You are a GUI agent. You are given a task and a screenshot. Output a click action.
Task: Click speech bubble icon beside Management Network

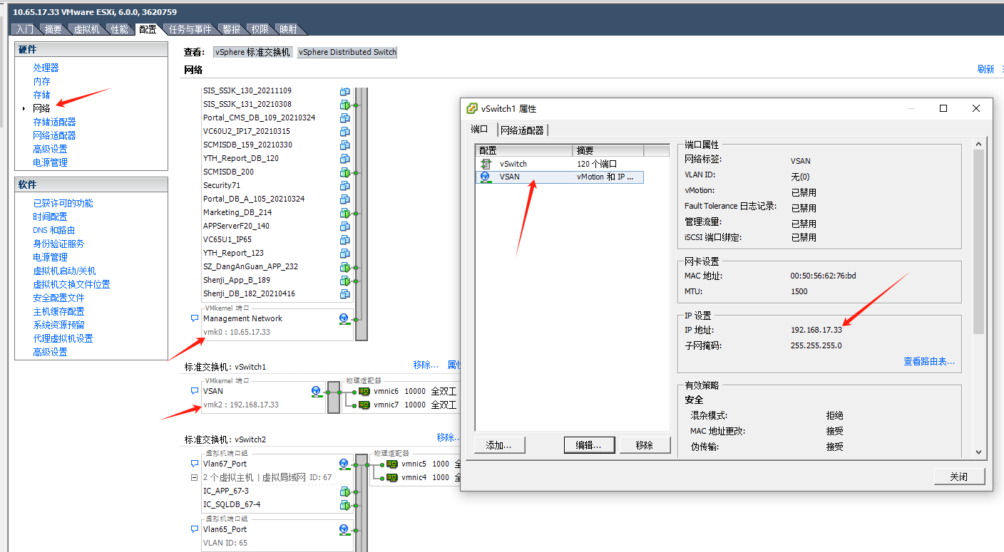coord(195,319)
